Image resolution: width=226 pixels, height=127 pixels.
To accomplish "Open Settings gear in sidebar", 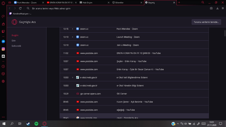I will tap(3, 81).
